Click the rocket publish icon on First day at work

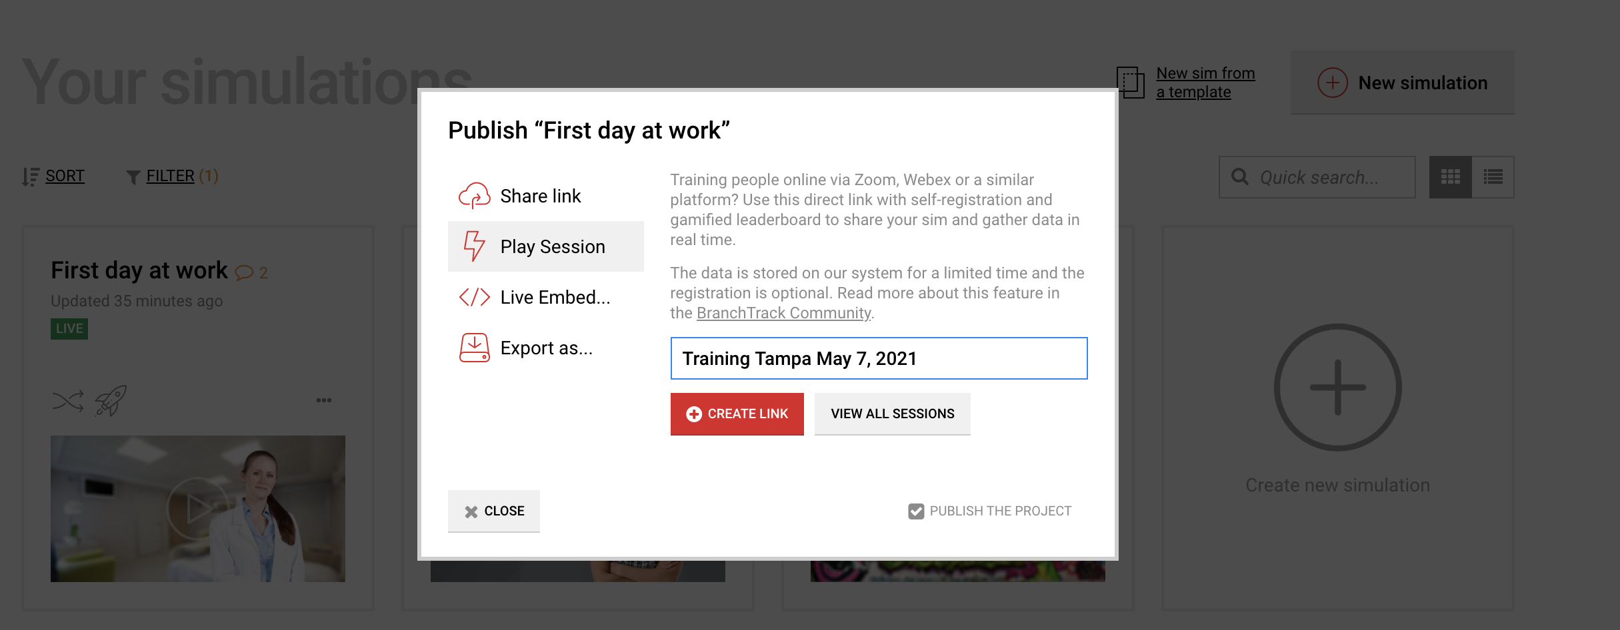click(111, 400)
